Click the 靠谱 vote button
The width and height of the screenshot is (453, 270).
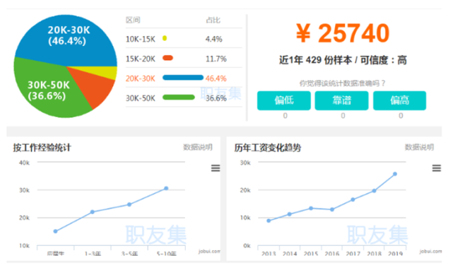tap(341, 100)
